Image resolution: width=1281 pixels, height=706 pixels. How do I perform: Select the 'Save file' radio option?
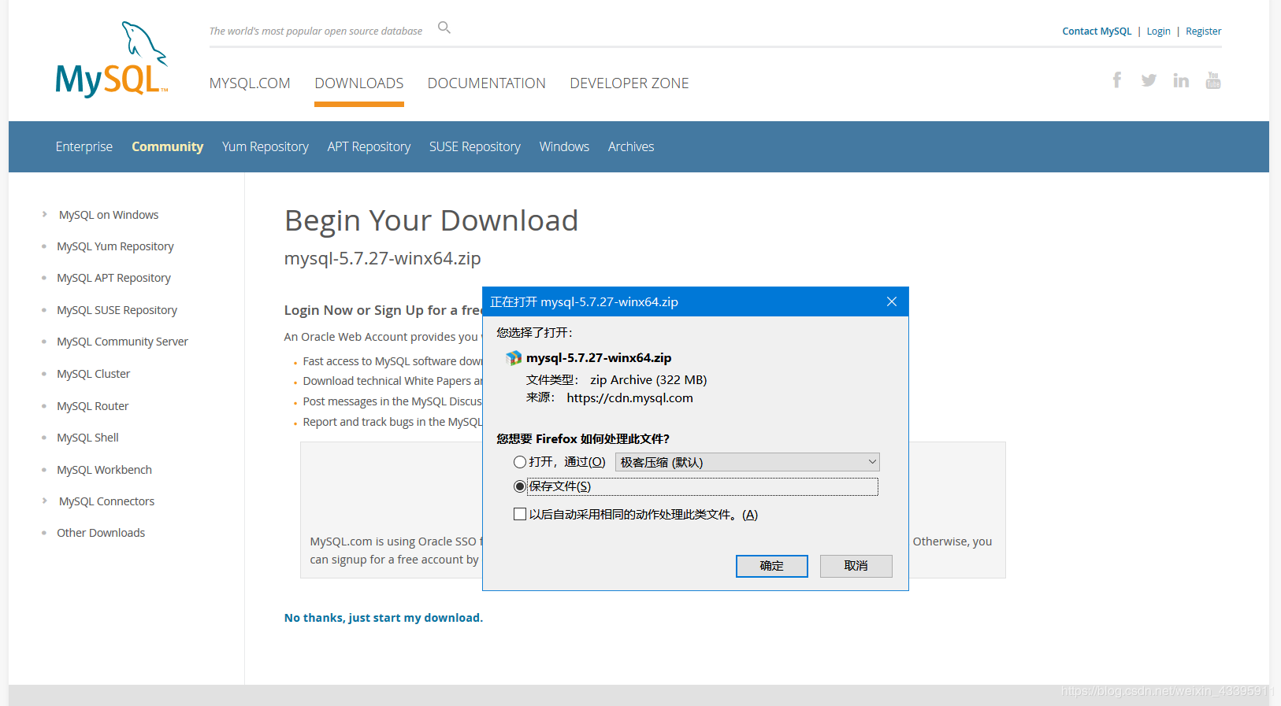click(x=520, y=486)
